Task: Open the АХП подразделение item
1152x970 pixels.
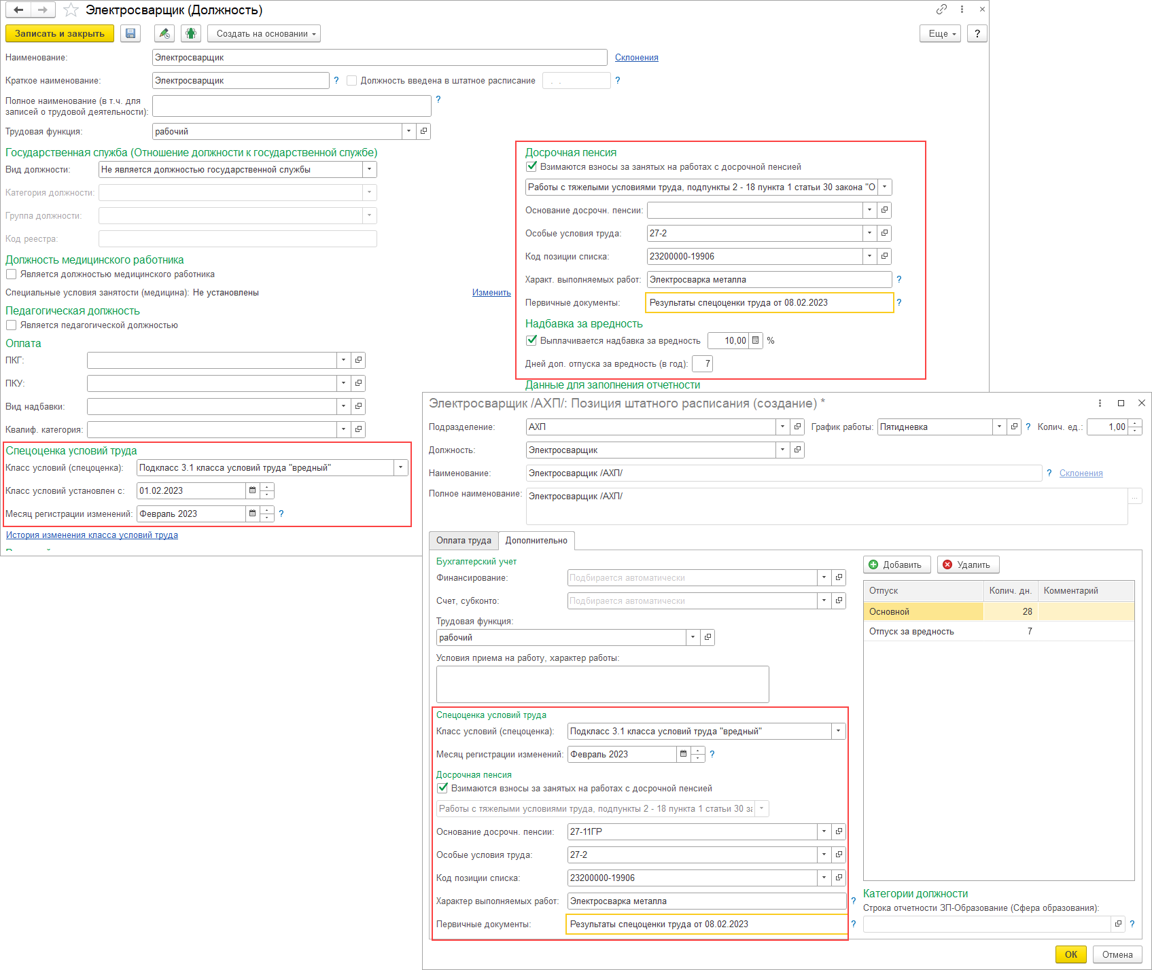Action: point(797,427)
